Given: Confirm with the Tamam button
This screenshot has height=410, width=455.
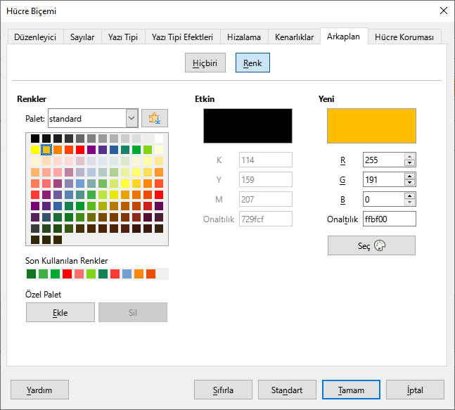Looking at the screenshot, I should point(351,390).
